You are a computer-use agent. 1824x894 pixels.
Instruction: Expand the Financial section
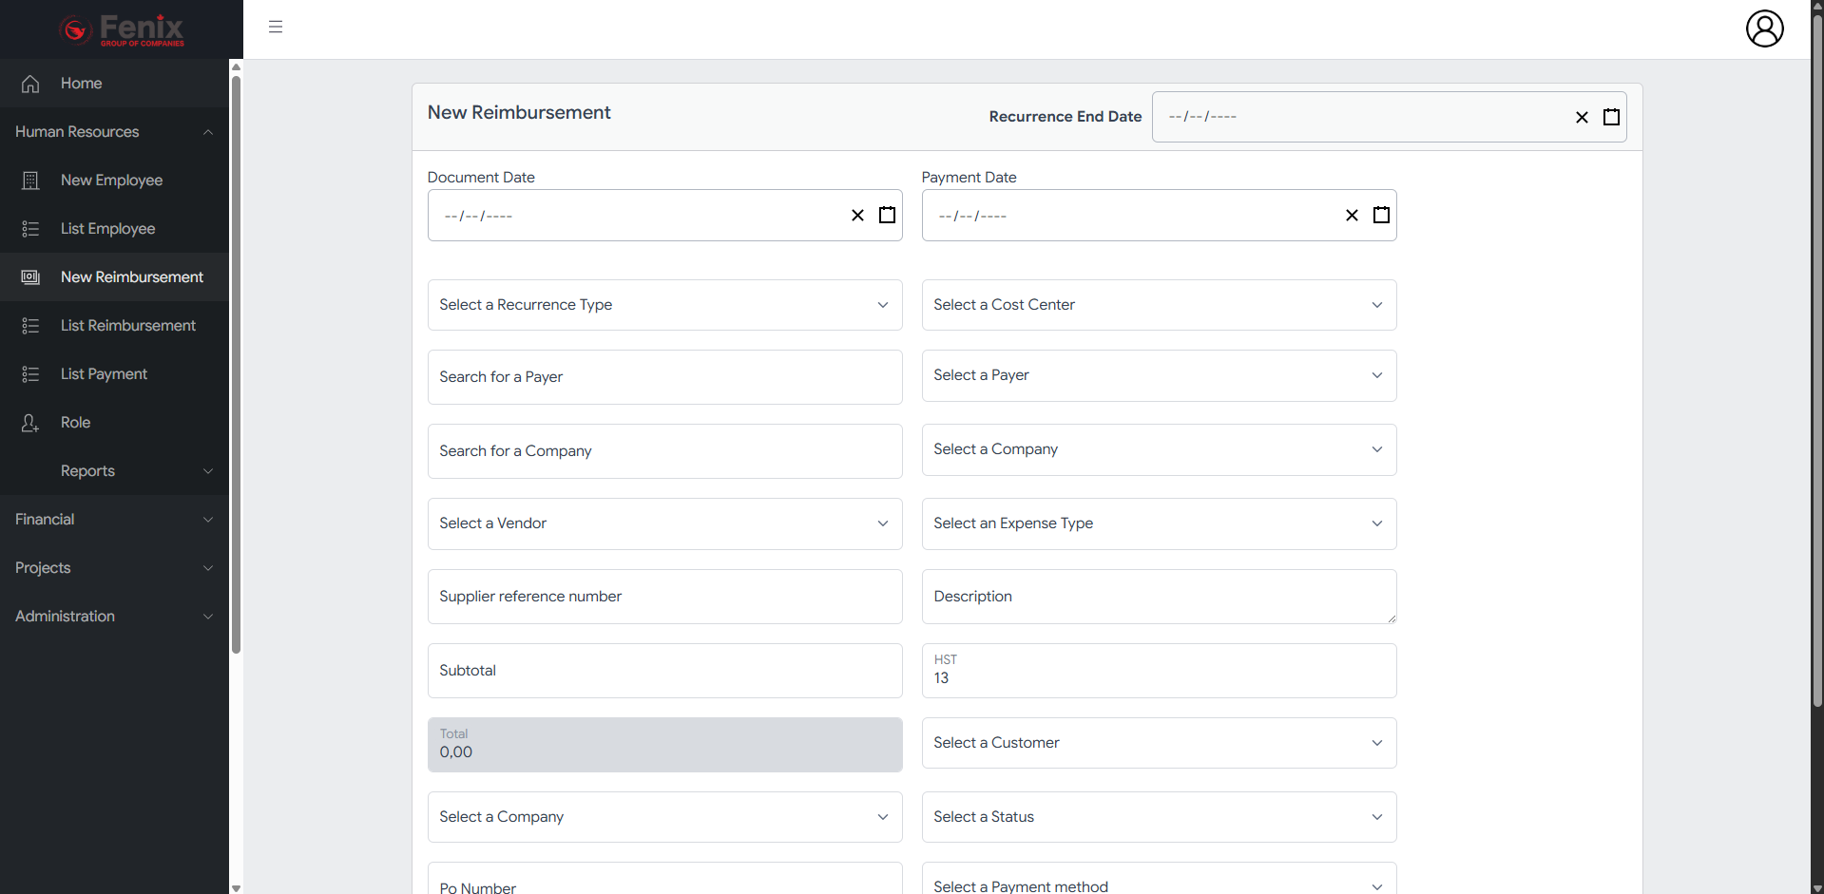click(x=114, y=520)
